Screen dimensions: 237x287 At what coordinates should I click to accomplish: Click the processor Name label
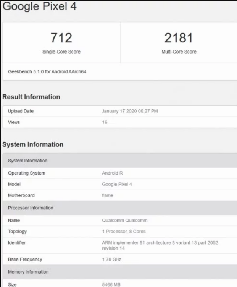click(14, 221)
